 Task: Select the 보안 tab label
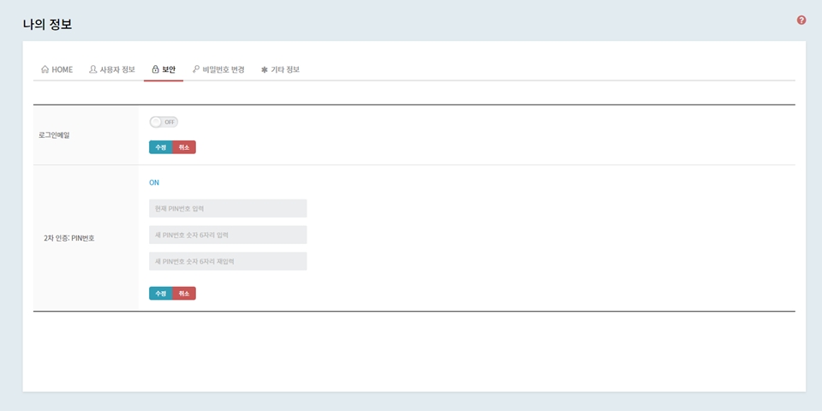[169, 70]
